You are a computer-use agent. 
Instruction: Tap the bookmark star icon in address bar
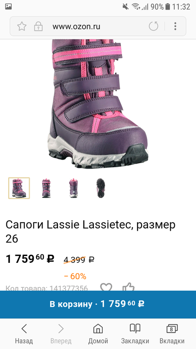22,26
